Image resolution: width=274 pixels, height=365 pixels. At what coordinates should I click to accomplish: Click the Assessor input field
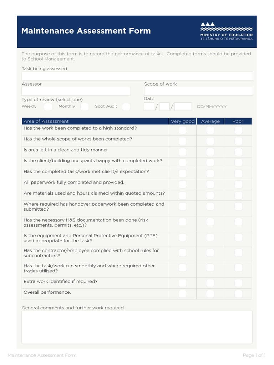pos(76,91)
